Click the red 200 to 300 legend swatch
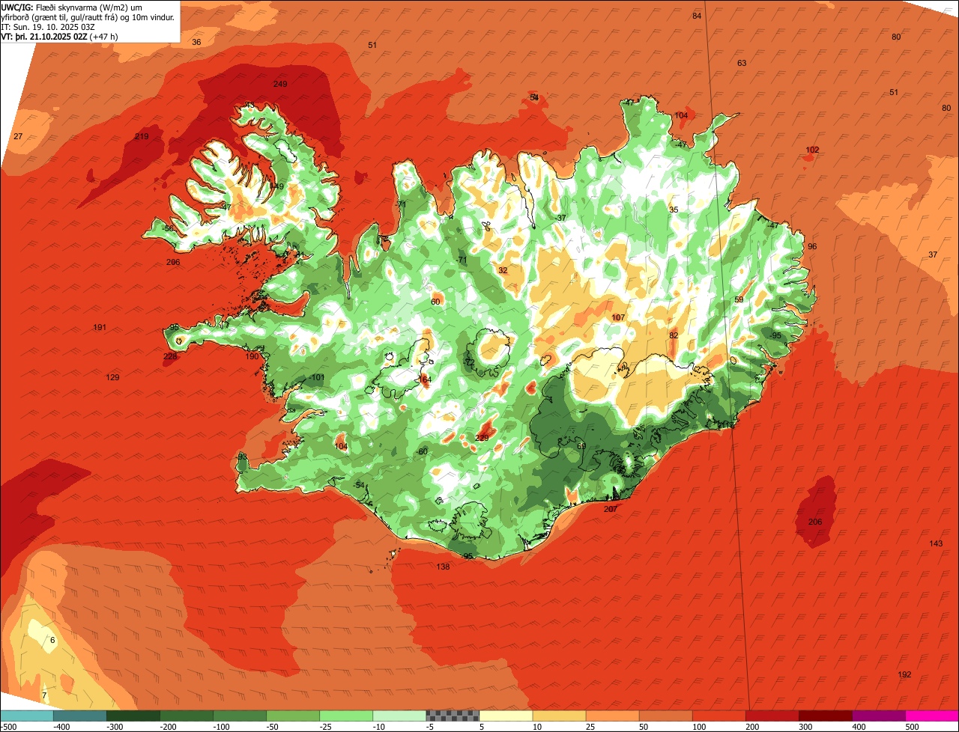The width and height of the screenshot is (959, 732). [x=772, y=716]
